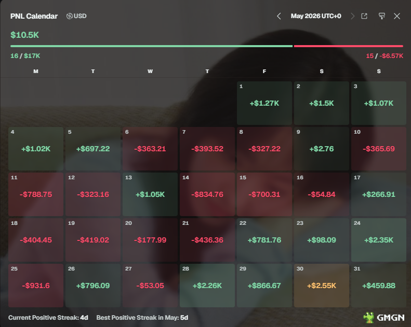This screenshot has width=411, height=327.
Task: Select May 26 cell showing +$796.09
Action: (x=93, y=286)
